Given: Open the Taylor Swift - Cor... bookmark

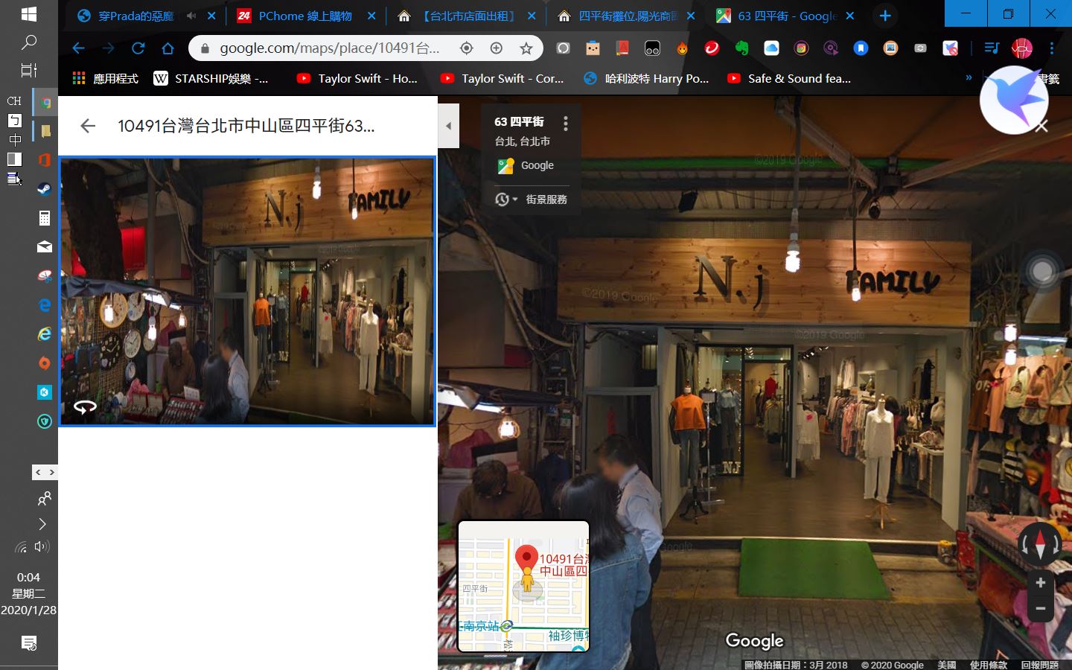Looking at the screenshot, I should pyautogui.click(x=502, y=78).
